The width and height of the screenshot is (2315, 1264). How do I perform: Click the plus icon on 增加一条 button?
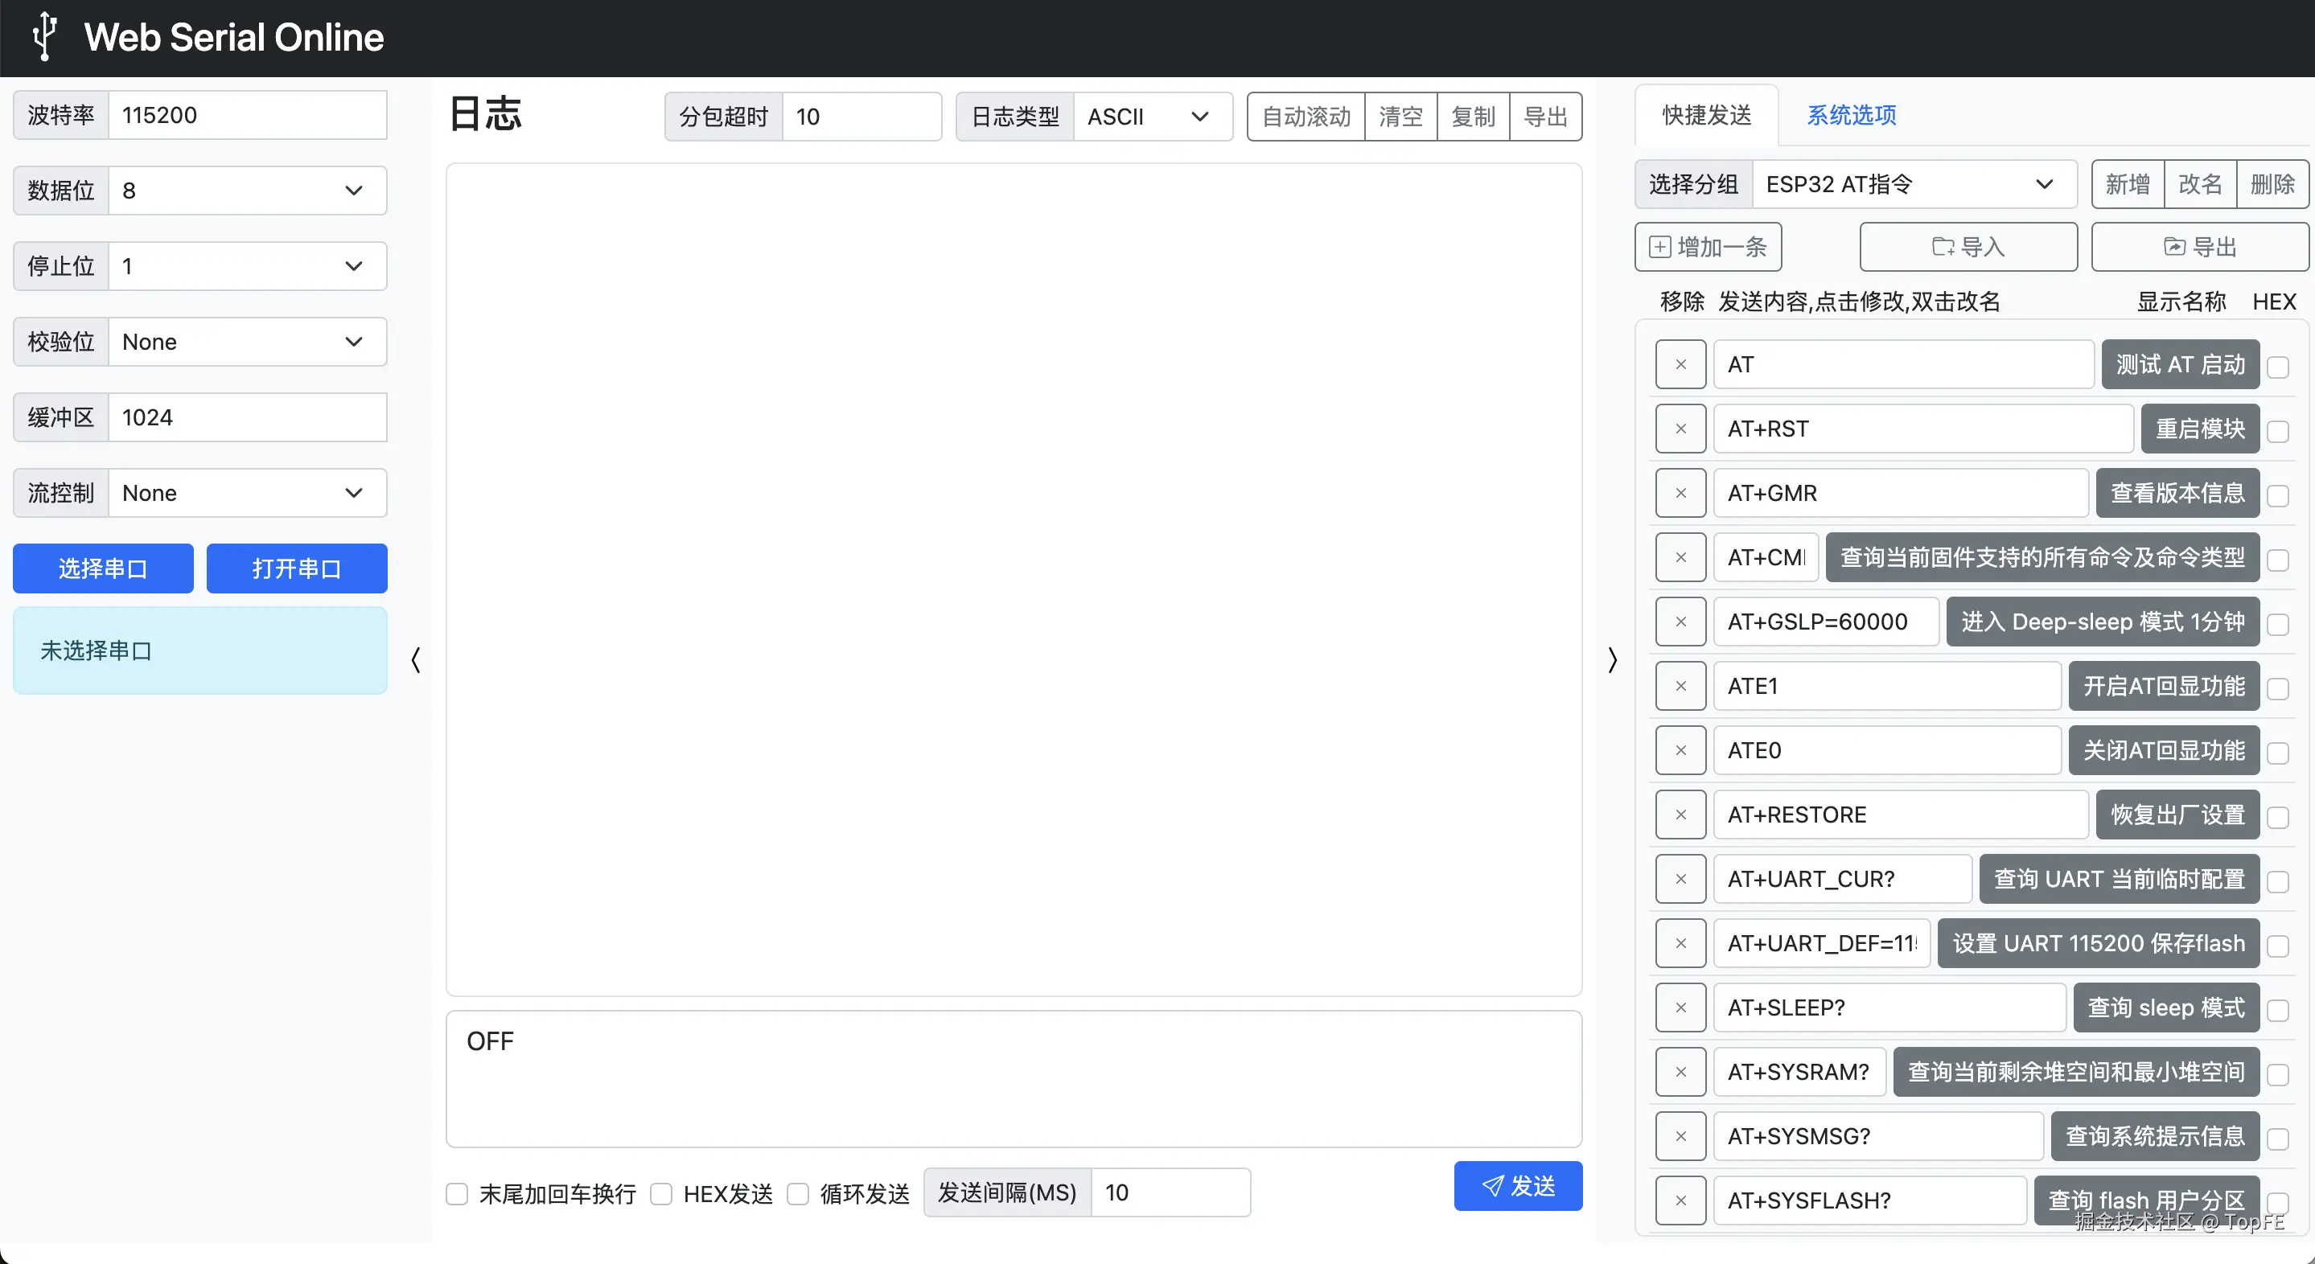point(1661,246)
